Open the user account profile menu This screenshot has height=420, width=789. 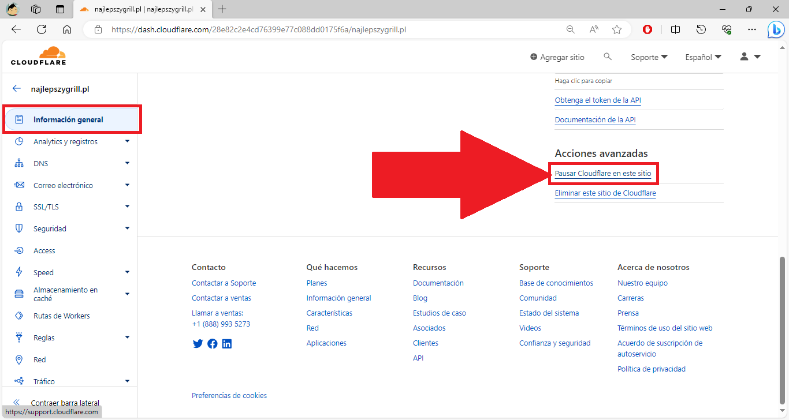click(750, 57)
